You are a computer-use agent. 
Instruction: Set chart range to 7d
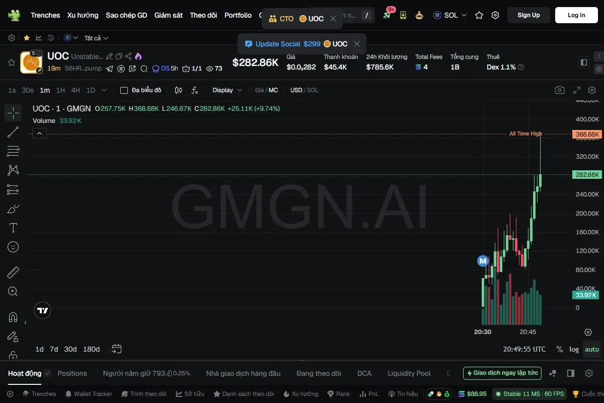pyautogui.click(x=54, y=349)
